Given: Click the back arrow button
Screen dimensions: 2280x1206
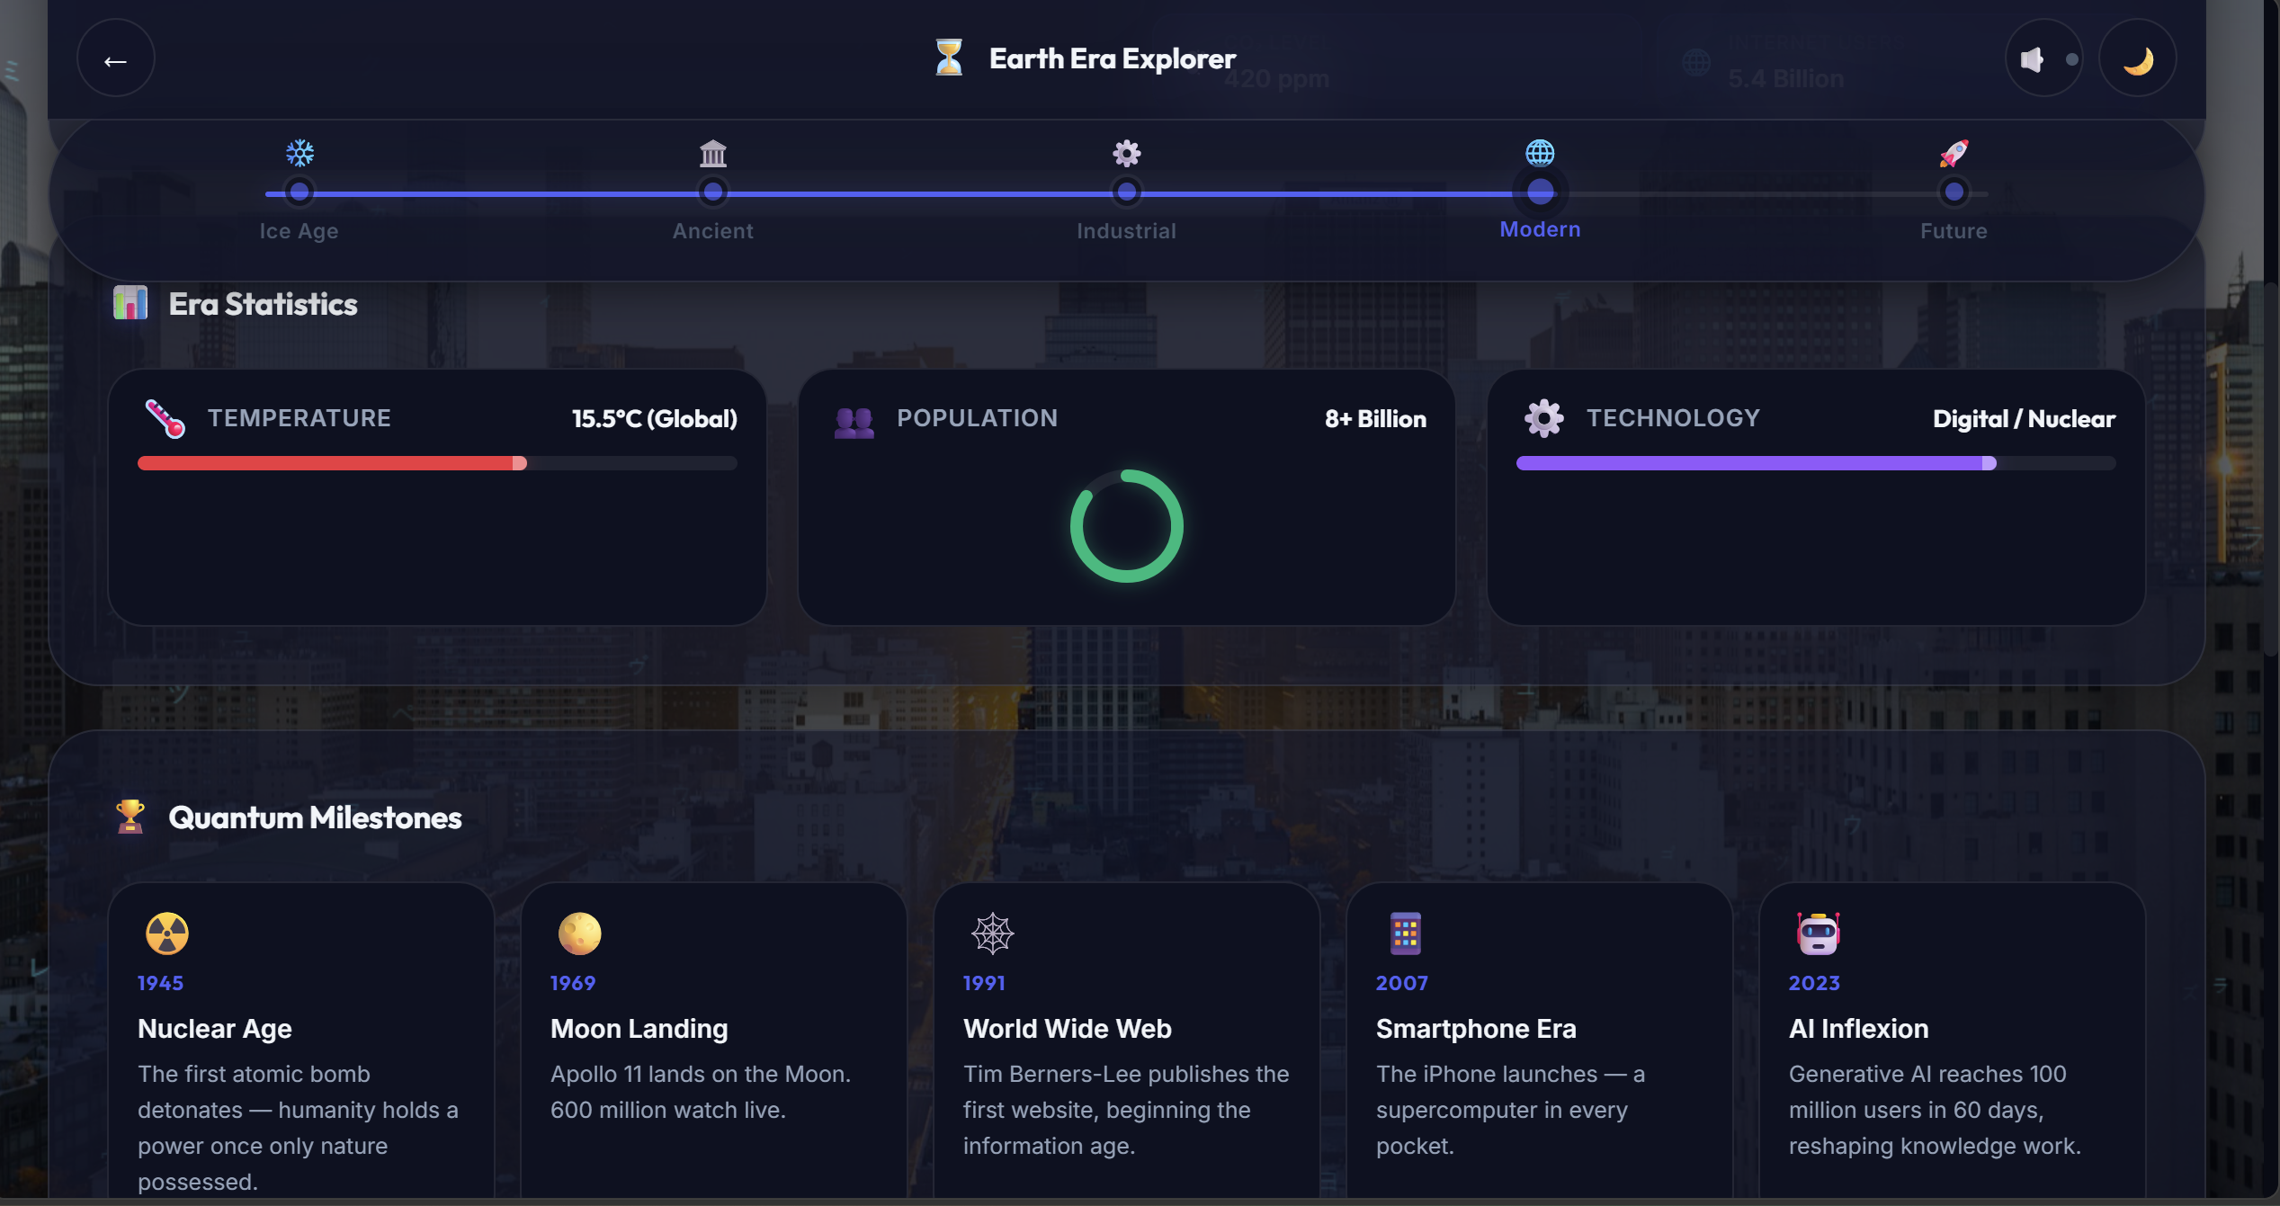Looking at the screenshot, I should (115, 59).
